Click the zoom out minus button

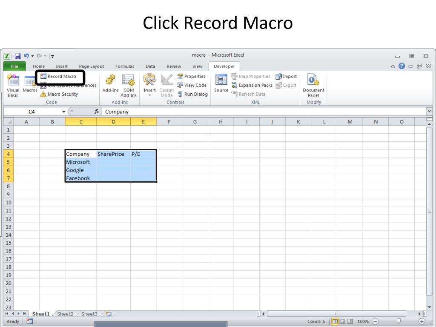tap(375, 321)
